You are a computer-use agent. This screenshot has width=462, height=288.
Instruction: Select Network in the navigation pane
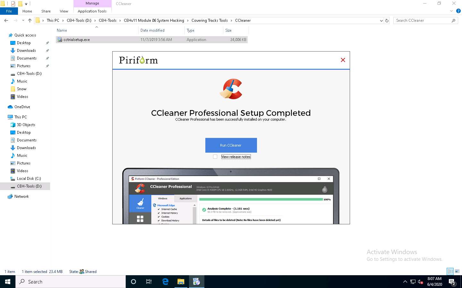coord(21,196)
